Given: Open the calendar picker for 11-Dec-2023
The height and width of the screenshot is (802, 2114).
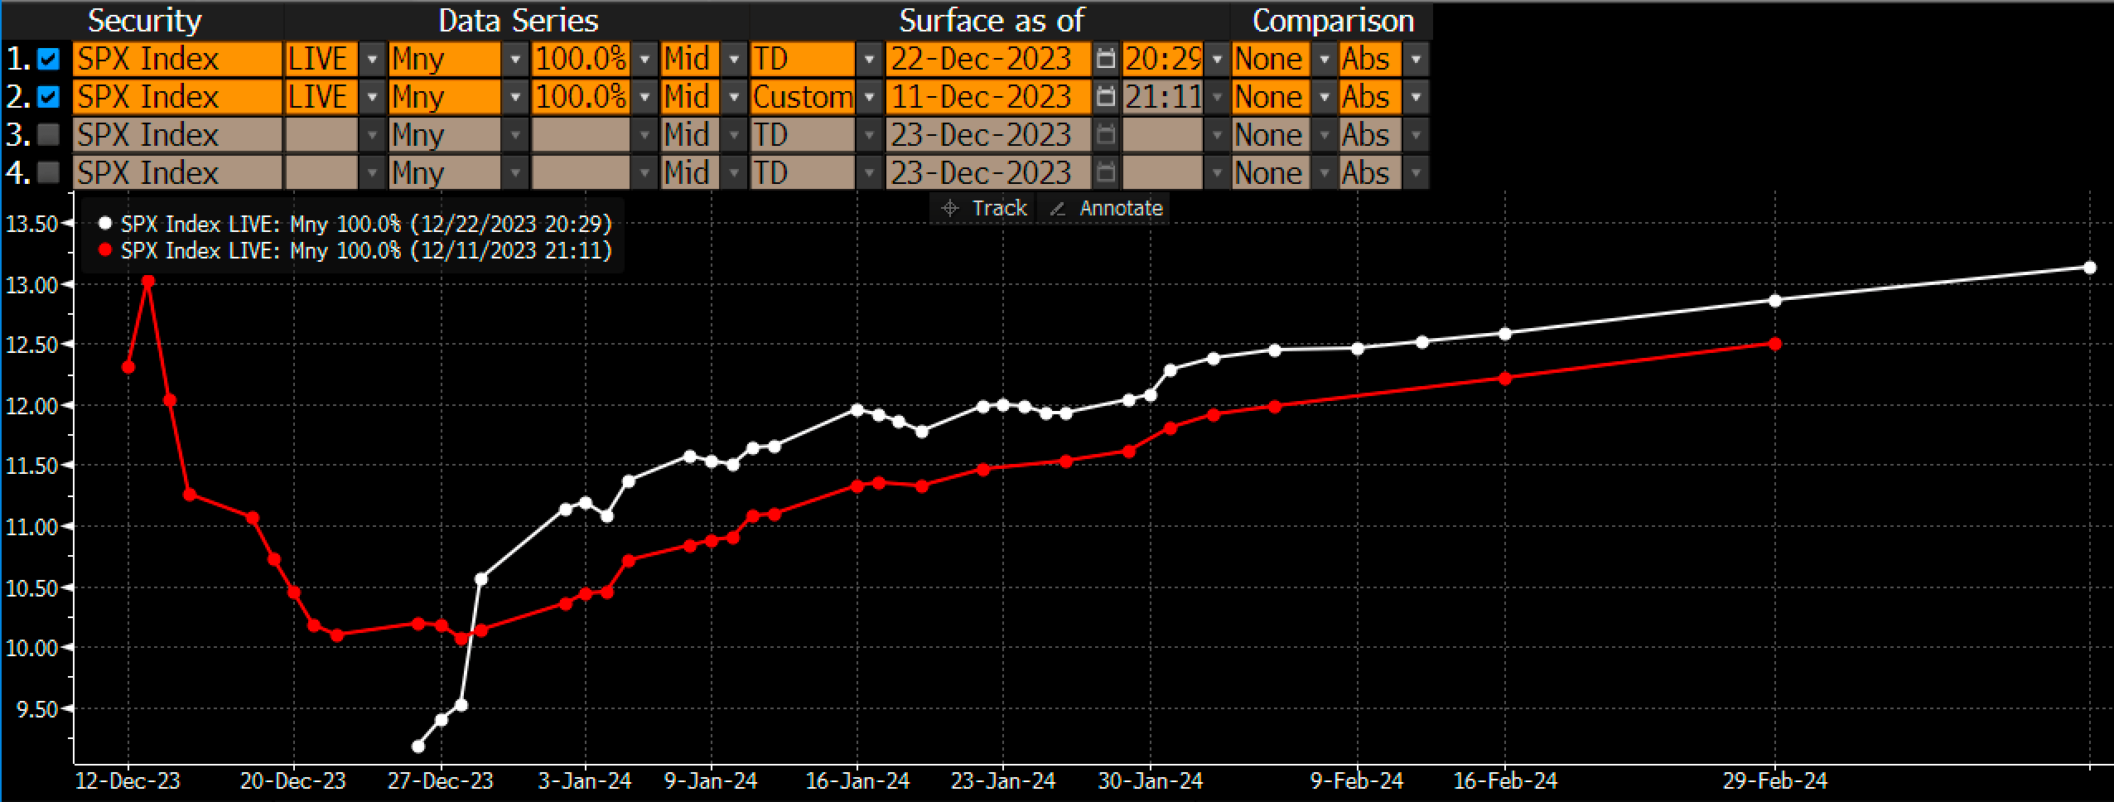Looking at the screenshot, I should click(1105, 97).
